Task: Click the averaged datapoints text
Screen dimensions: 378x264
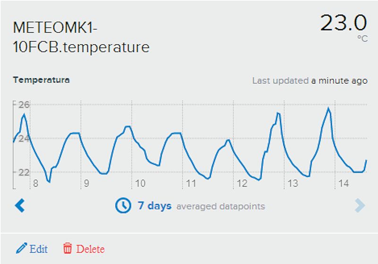Action: [221, 206]
